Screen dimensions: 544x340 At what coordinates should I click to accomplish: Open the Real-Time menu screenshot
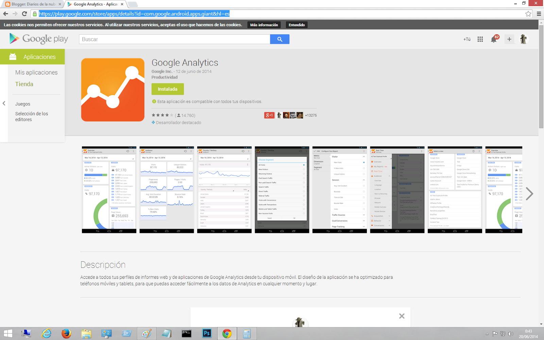(397, 190)
